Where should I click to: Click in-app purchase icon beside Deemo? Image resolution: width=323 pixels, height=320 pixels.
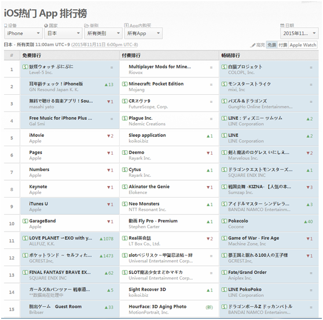click(124, 152)
